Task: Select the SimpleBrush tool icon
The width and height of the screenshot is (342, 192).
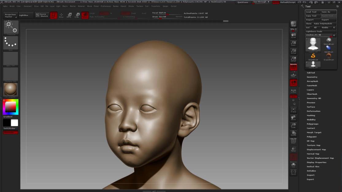Action: coord(313,56)
